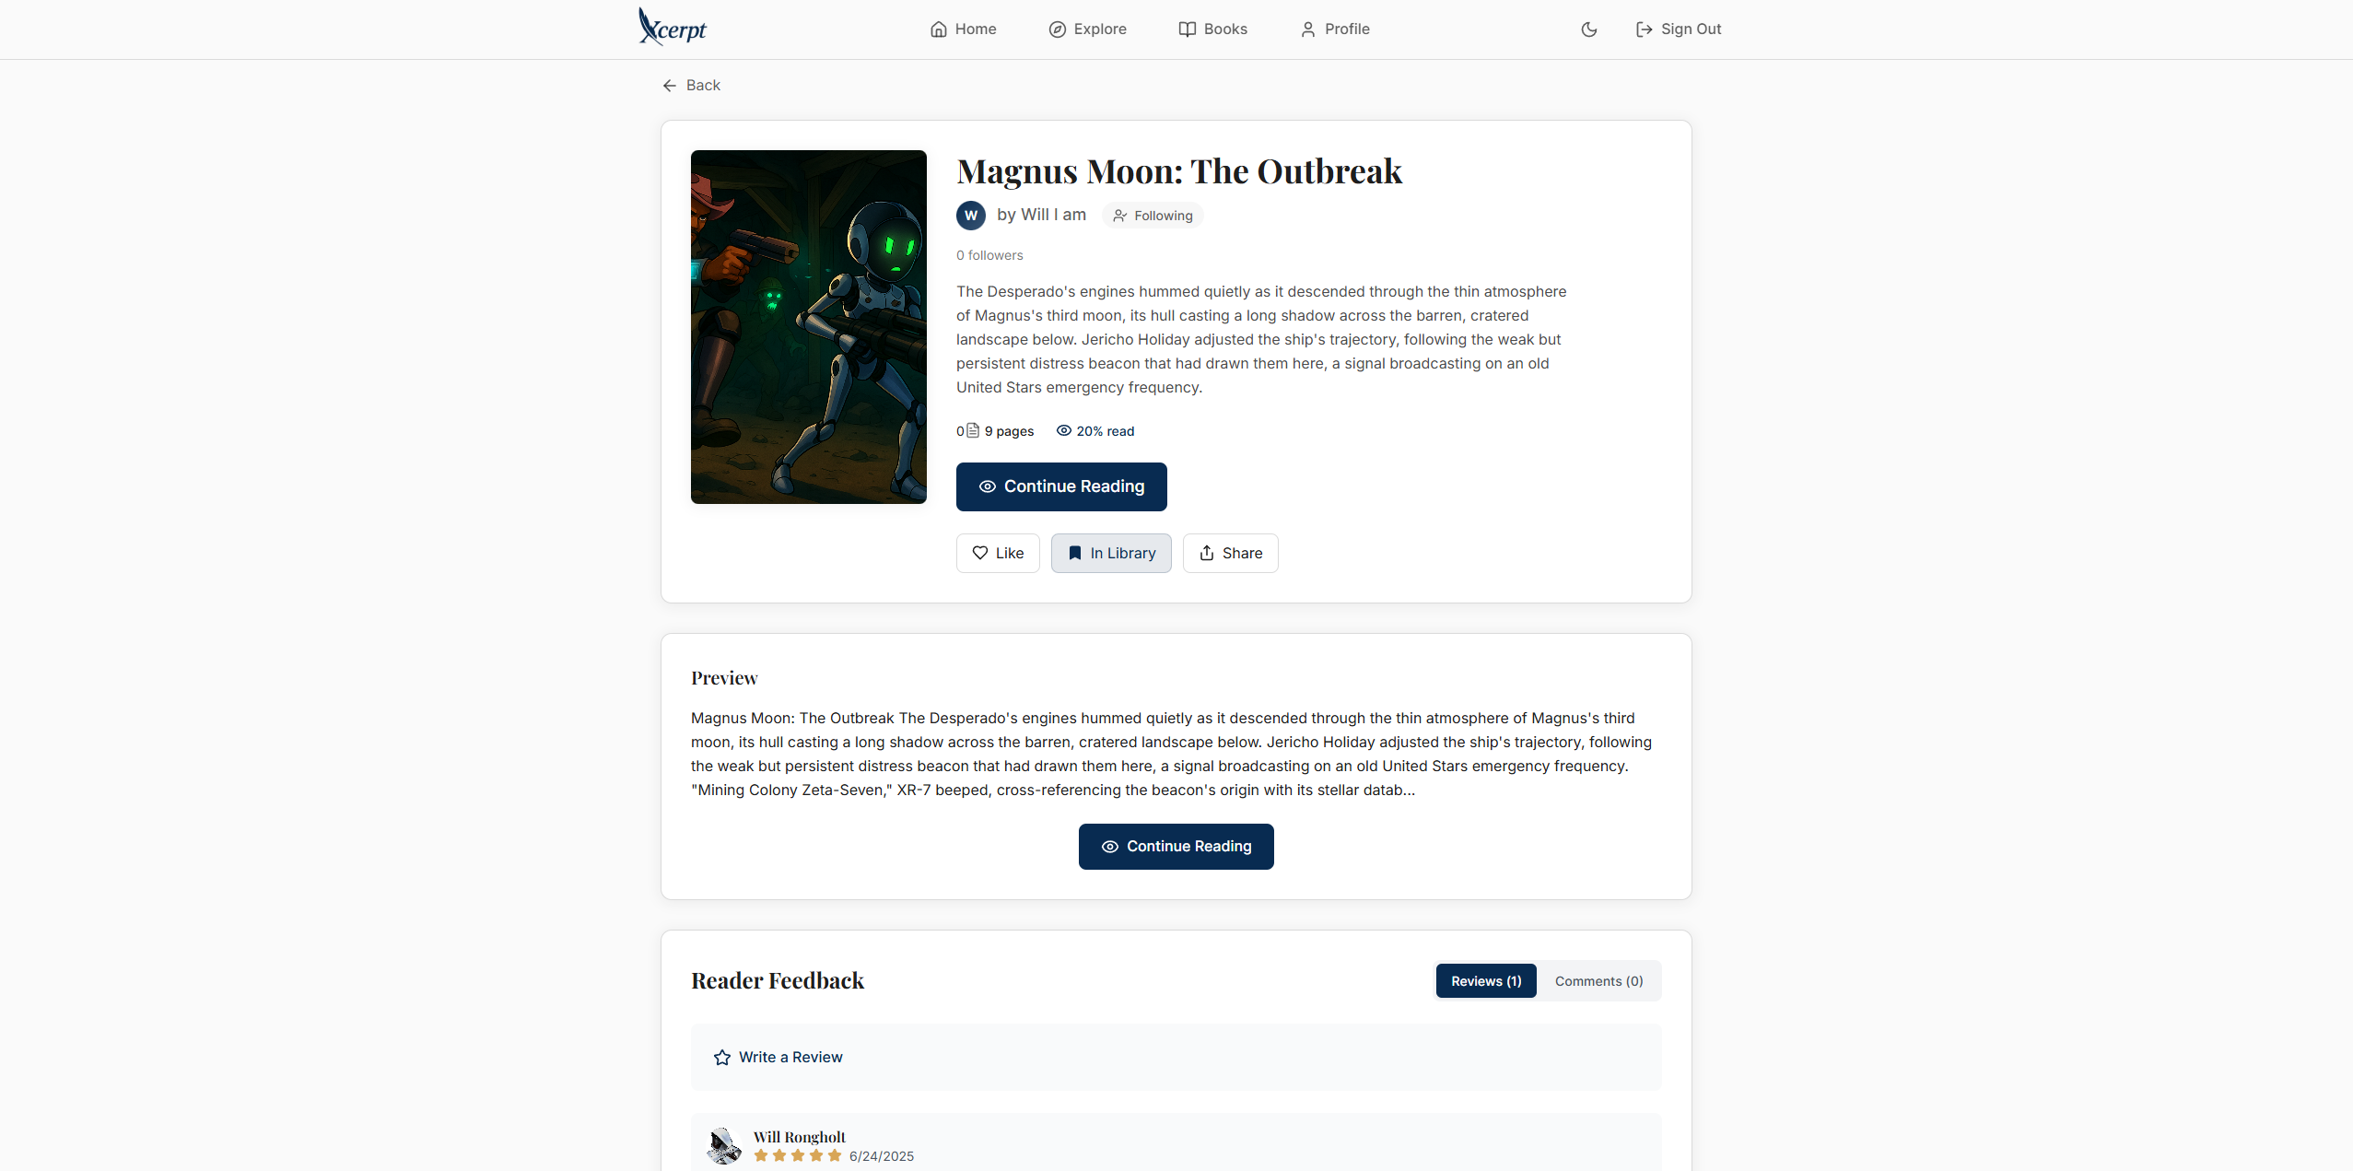The width and height of the screenshot is (2353, 1171).
Task: Toggle the In Library bookmark
Action: (1111, 554)
